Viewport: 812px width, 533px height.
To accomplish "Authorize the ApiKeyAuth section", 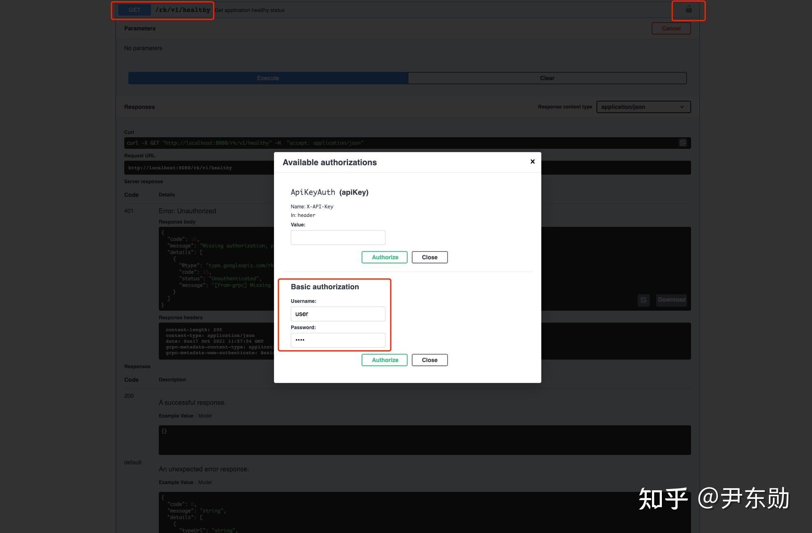I will (x=385, y=257).
